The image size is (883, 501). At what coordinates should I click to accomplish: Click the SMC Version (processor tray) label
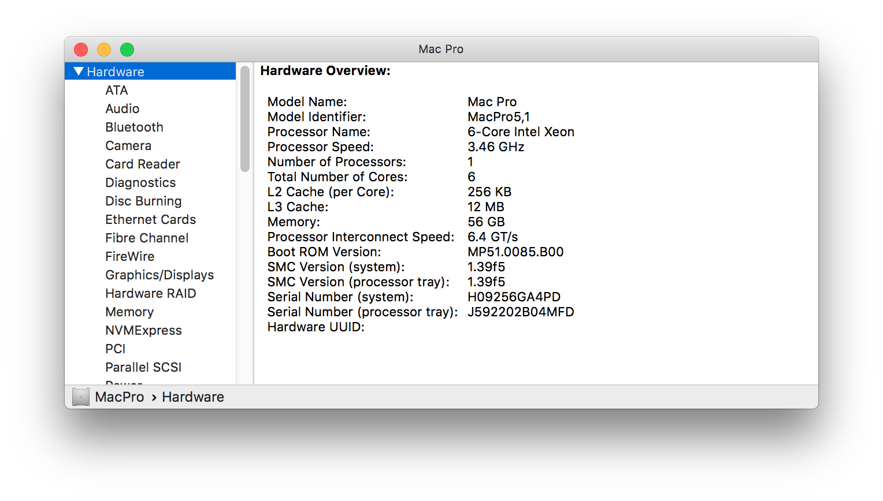358,282
